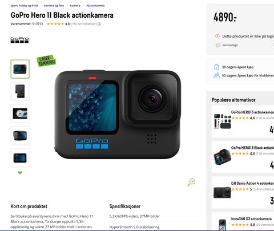The width and height of the screenshot is (274, 231).
Task: Click the main GoPro Hero 11 product image
Action: tap(118, 115)
